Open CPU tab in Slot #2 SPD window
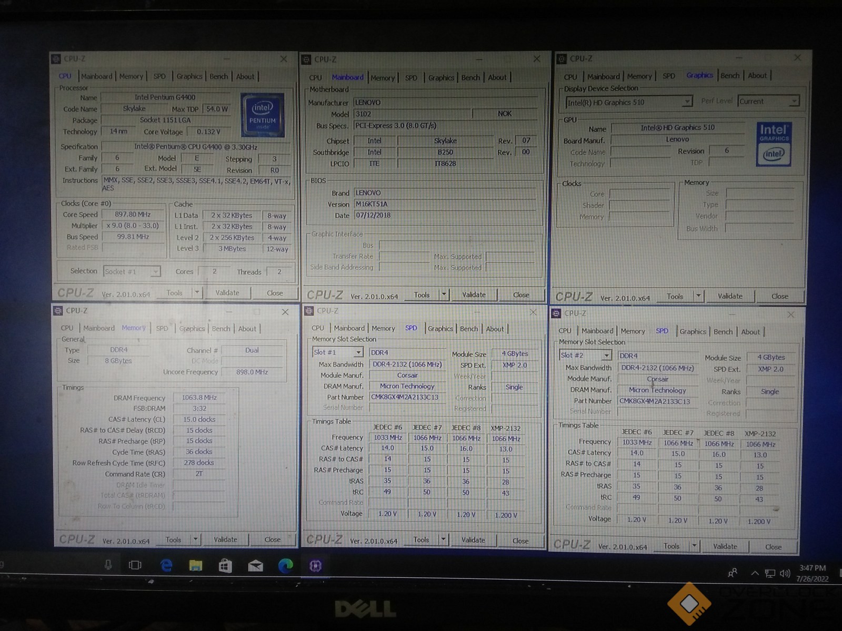842x631 pixels. [565, 331]
